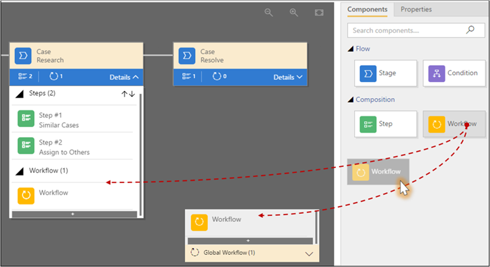Click the Case Research stage icon
Viewport: 490px width, 267px height.
(x=23, y=56)
